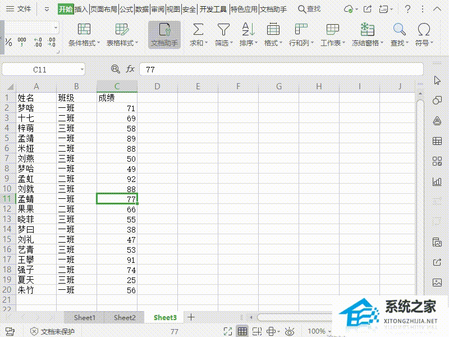Switch to the 插入 tab
Viewport: 449px width, 337px height.
81,10
